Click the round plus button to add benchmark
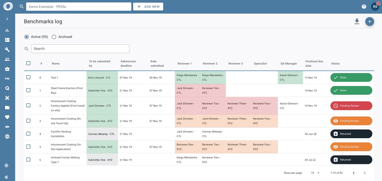 tap(370, 22)
